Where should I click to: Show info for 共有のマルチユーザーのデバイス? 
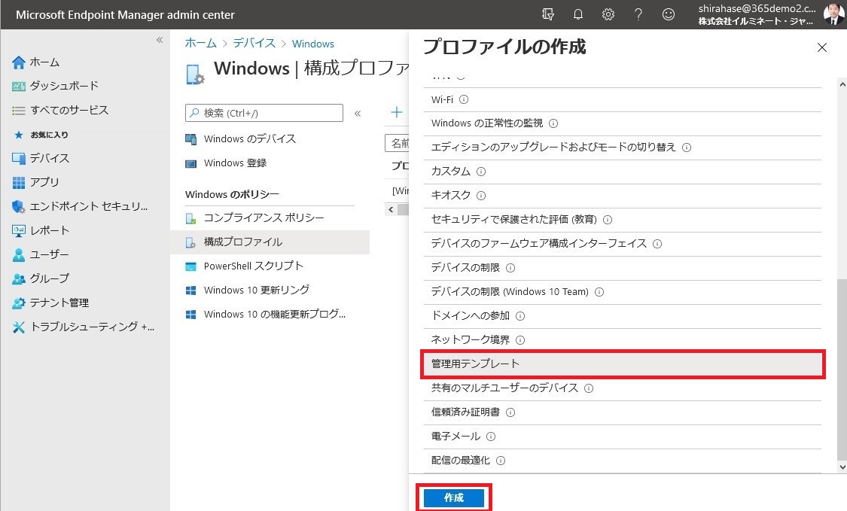(x=589, y=388)
